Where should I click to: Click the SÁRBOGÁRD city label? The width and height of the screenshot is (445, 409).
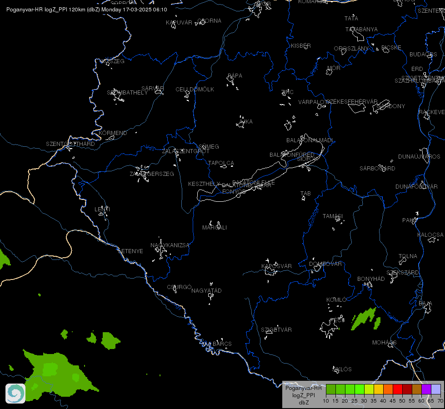[x=377, y=168]
